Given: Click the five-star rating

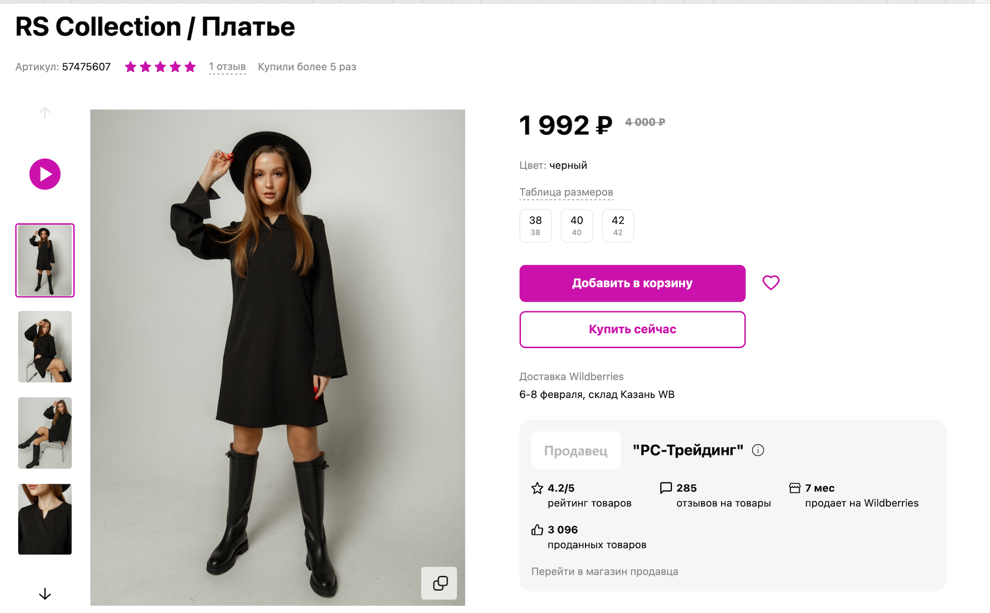Looking at the screenshot, I should tap(160, 67).
